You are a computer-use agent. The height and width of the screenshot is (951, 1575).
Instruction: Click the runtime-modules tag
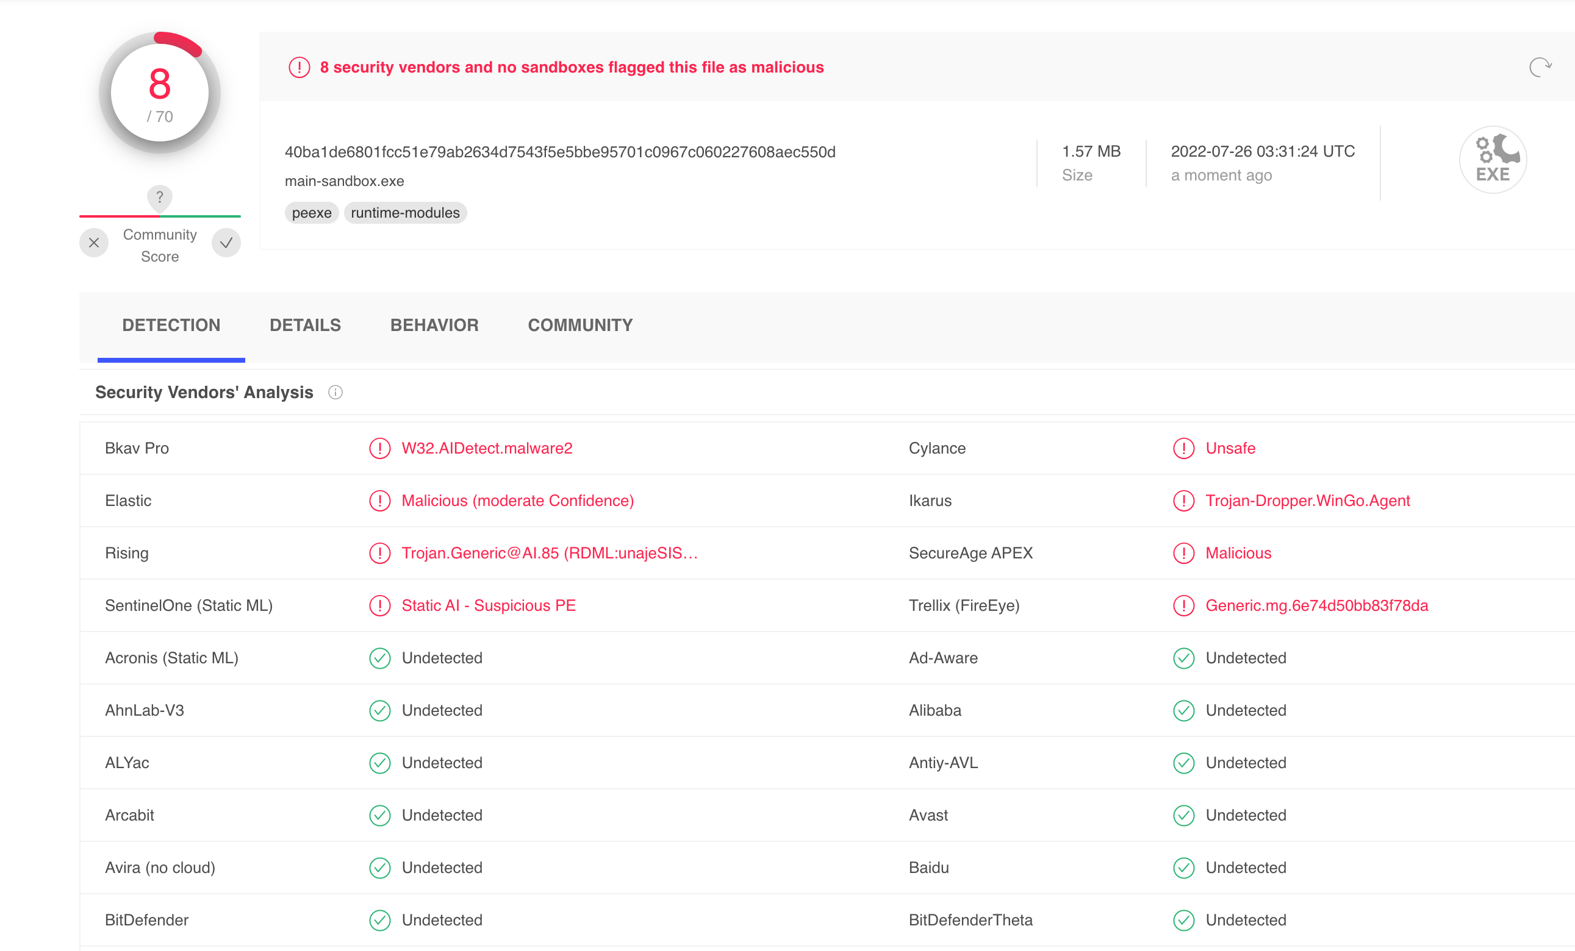click(x=404, y=213)
